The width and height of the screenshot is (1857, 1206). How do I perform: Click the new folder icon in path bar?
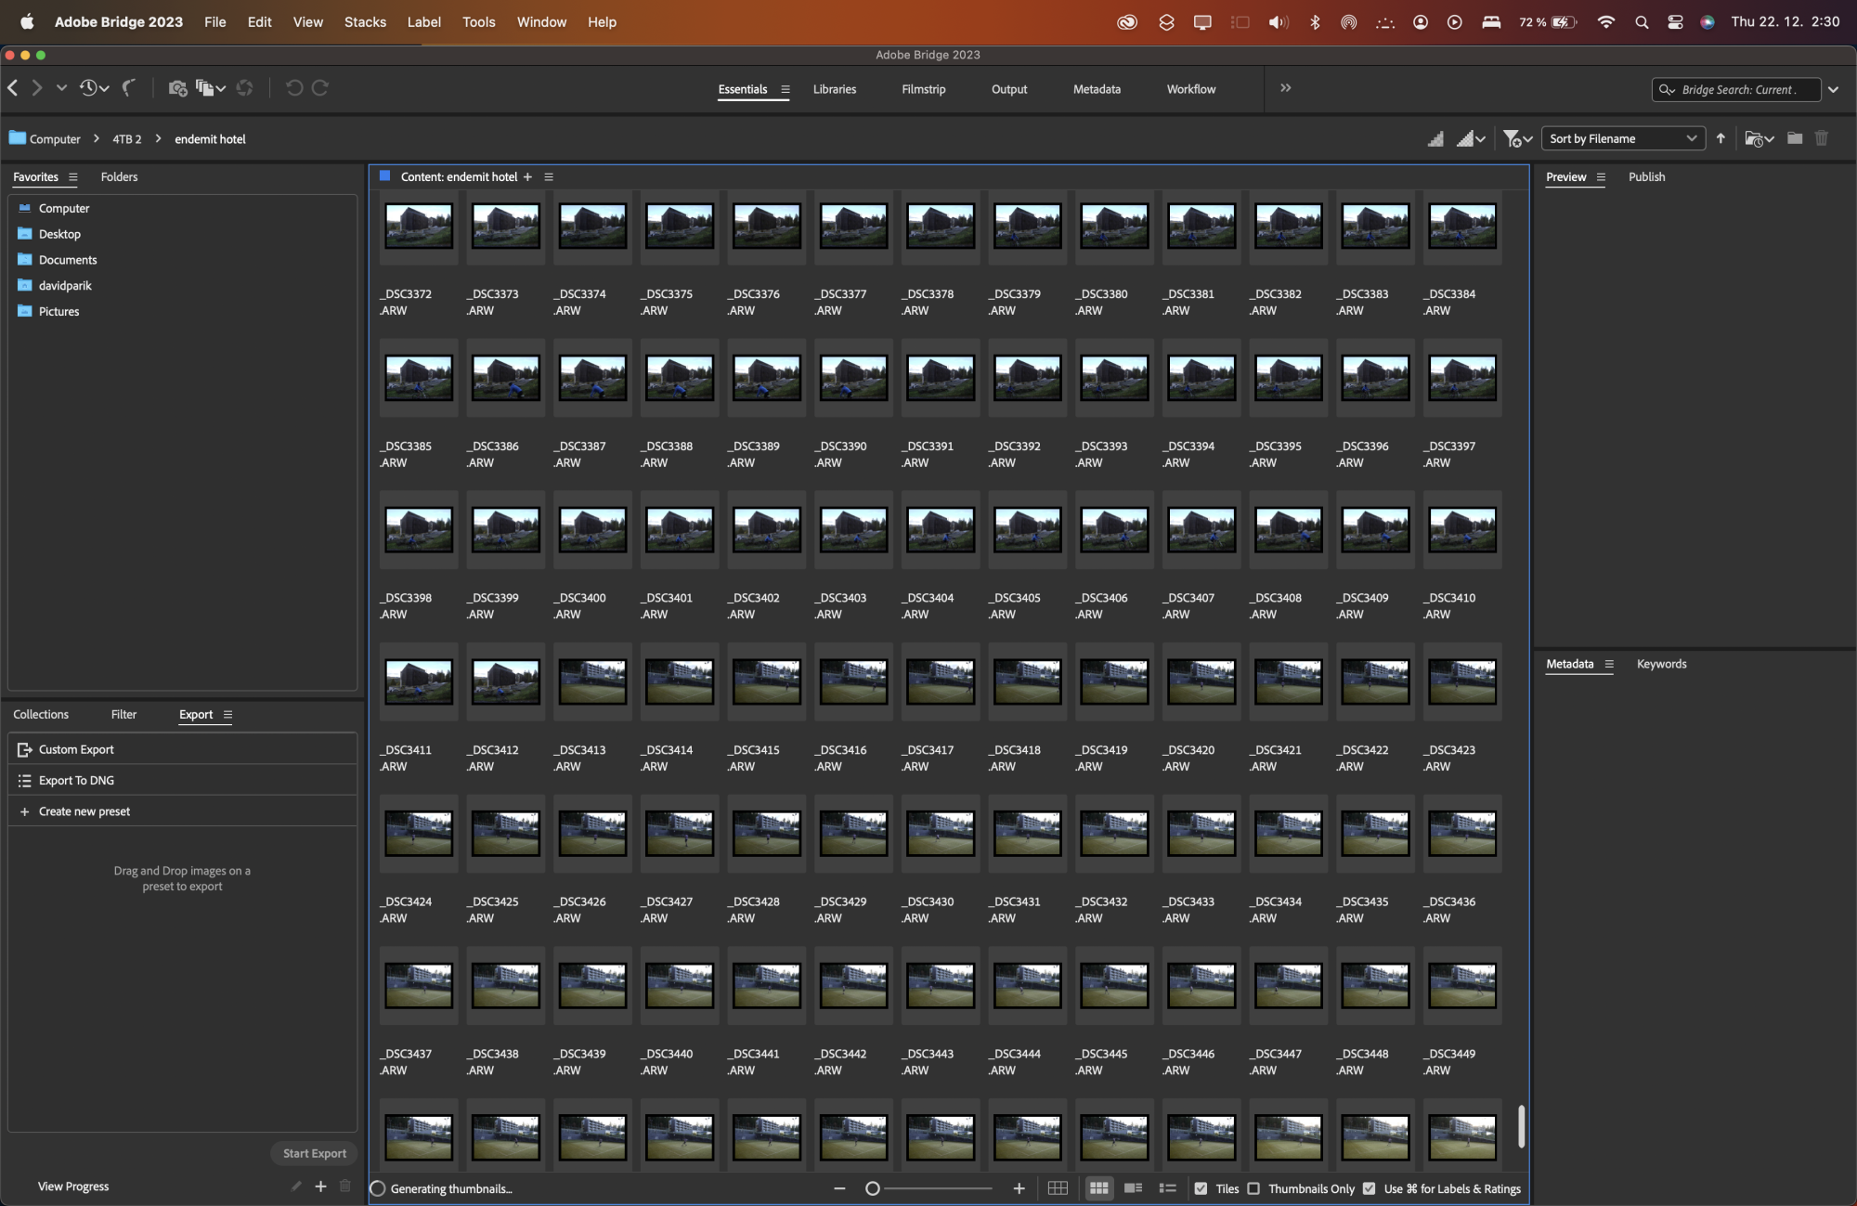coord(1795,138)
